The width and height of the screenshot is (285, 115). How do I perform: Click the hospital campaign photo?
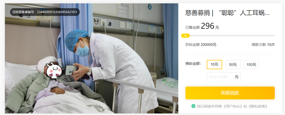91,58
